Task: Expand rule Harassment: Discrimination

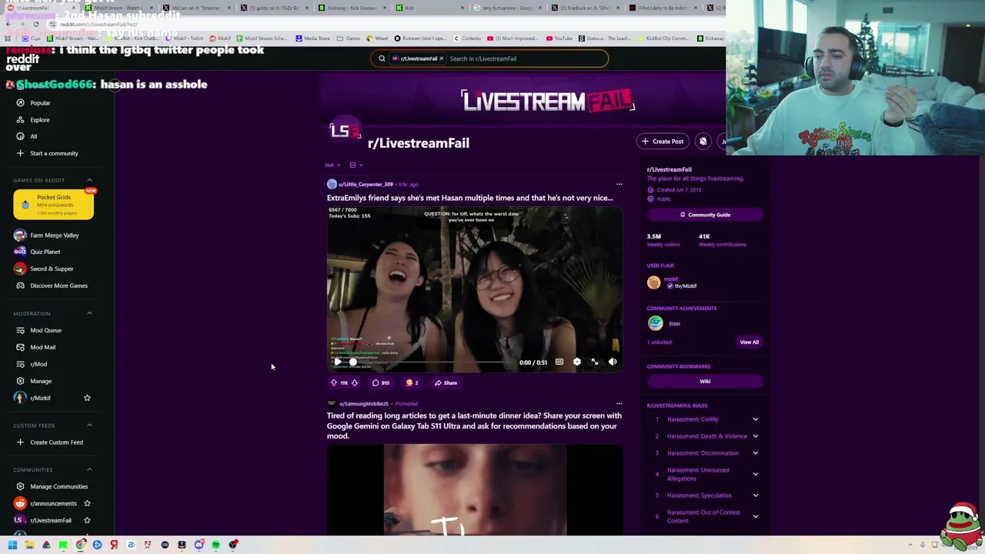Action: [x=755, y=453]
